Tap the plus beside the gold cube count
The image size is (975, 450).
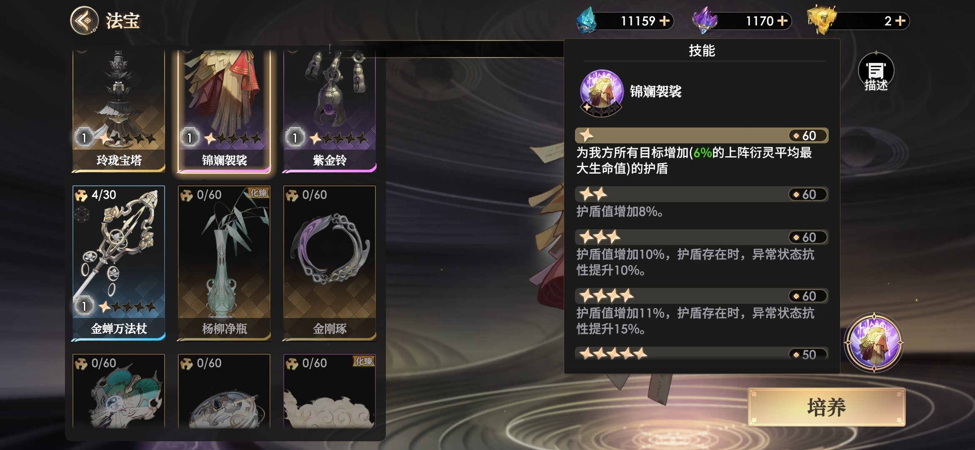pos(900,21)
